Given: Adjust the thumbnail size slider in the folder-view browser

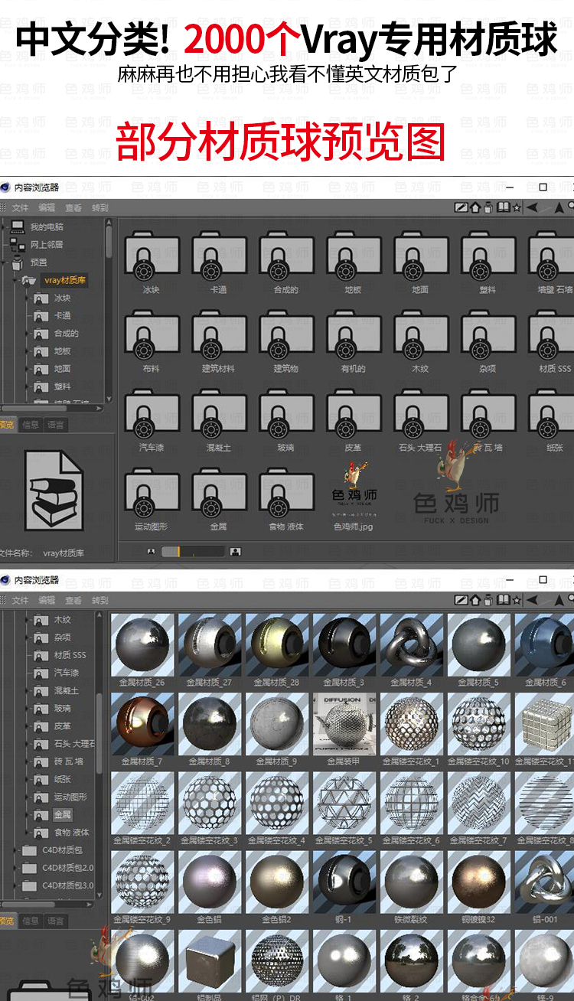Looking at the screenshot, I should click(191, 551).
